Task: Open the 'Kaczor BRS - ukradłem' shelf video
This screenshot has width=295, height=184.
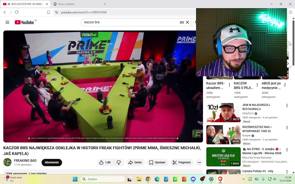Action: tap(216, 85)
